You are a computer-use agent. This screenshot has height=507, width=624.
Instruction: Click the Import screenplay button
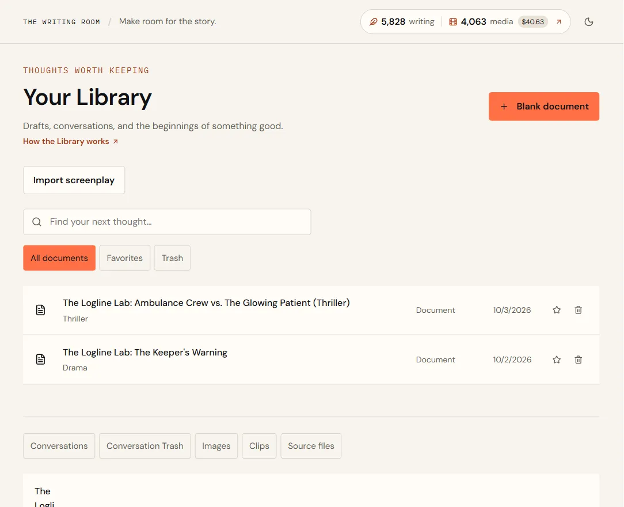pos(74,180)
